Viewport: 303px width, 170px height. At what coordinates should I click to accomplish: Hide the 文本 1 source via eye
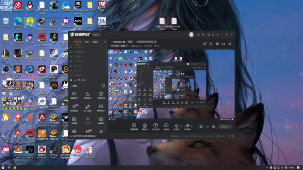[71, 80]
